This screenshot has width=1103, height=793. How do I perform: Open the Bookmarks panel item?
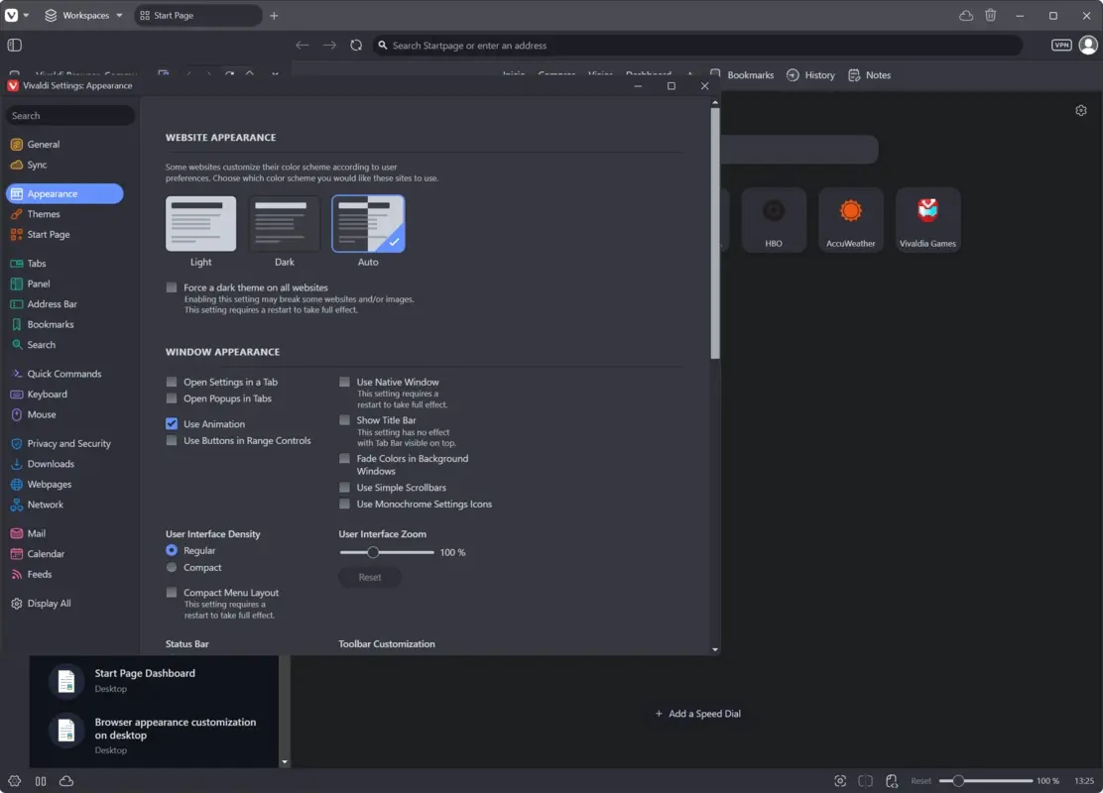click(750, 74)
